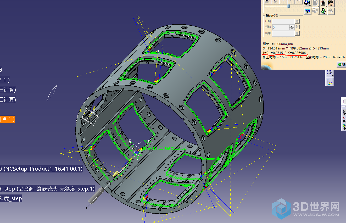Screen dimensions: 346x223
Task: Click the '进给 =1000mm_mn' feed rate text
Action: point(278,44)
